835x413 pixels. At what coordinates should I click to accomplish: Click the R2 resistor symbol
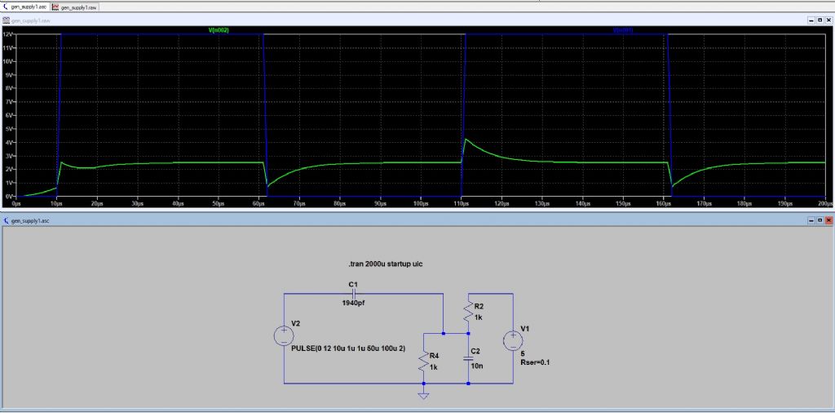(468, 310)
